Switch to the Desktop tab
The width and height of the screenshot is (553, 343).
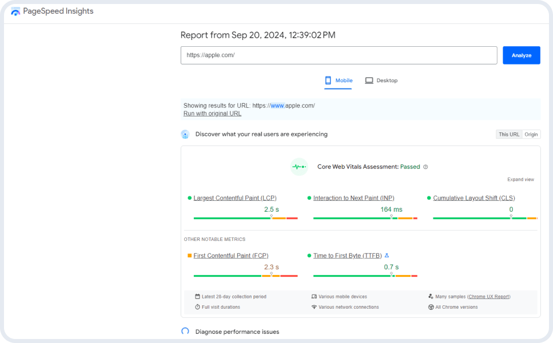coord(381,80)
